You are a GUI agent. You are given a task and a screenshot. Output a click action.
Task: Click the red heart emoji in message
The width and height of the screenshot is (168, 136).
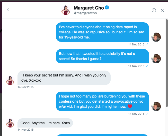130,106
